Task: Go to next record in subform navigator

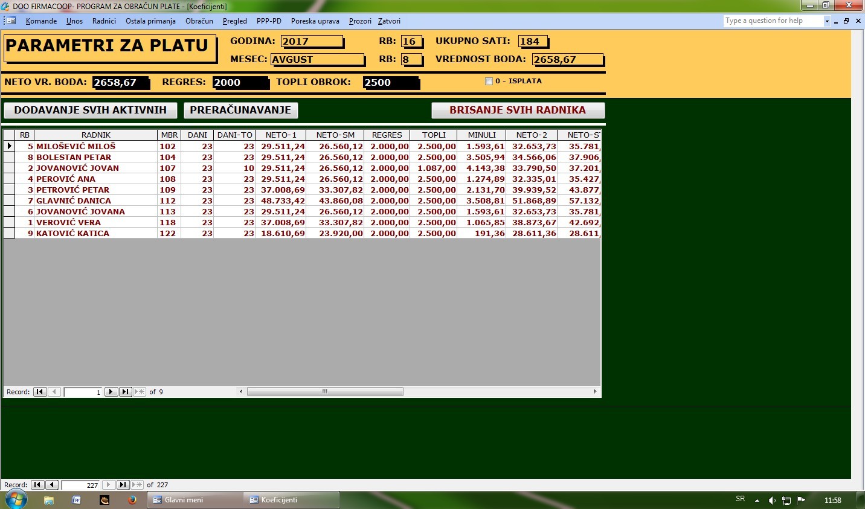Action: coord(111,392)
